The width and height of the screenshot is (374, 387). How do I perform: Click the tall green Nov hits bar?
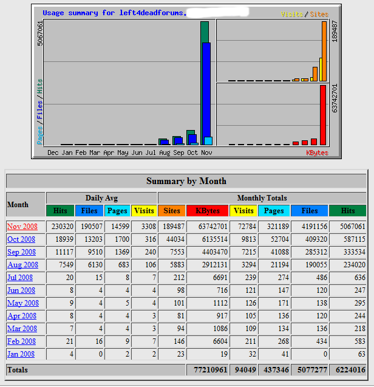coord(205,32)
